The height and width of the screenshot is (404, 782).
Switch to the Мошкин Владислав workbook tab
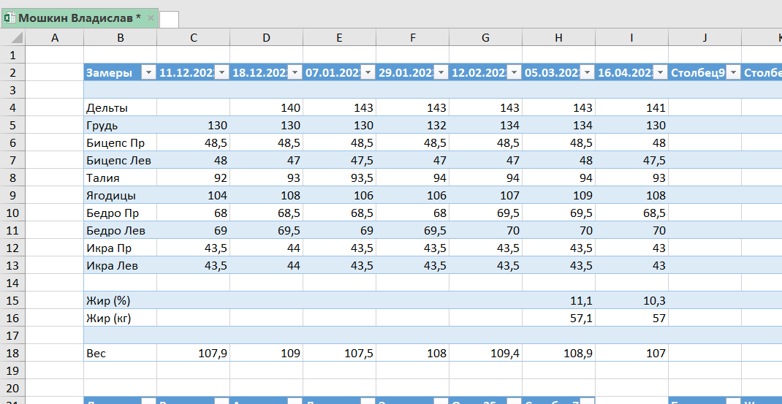[x=80, y=18]
